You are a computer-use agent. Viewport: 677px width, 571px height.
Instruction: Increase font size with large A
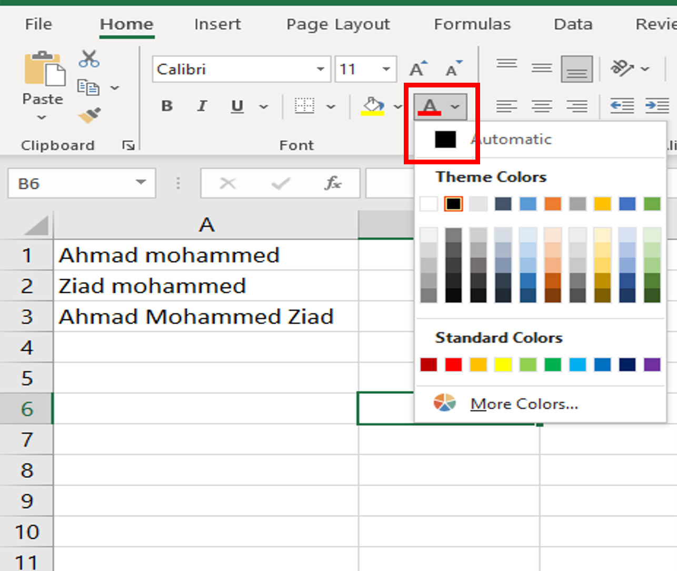(418, 68)
